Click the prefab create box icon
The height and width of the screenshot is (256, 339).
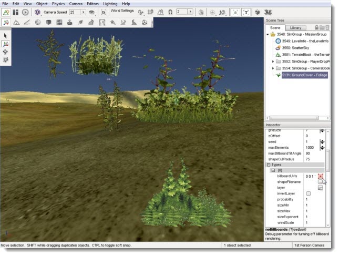[258, 12]
